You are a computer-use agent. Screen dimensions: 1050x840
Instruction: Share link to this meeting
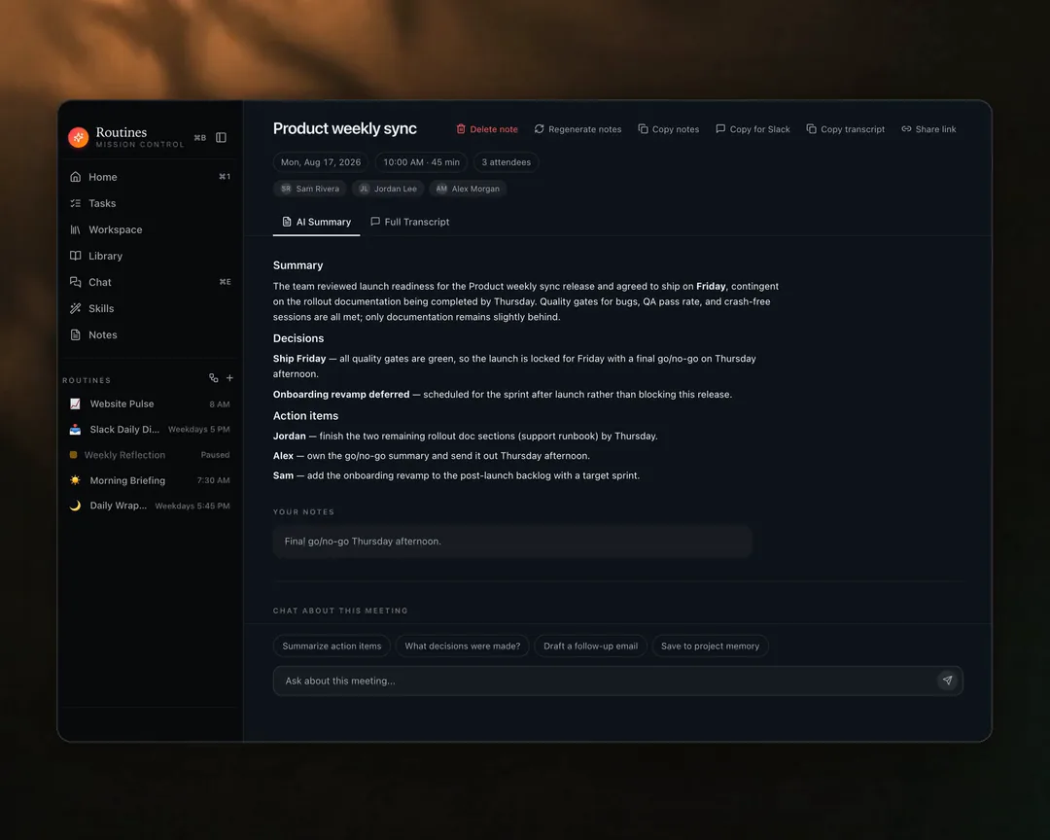click(928, 129)
